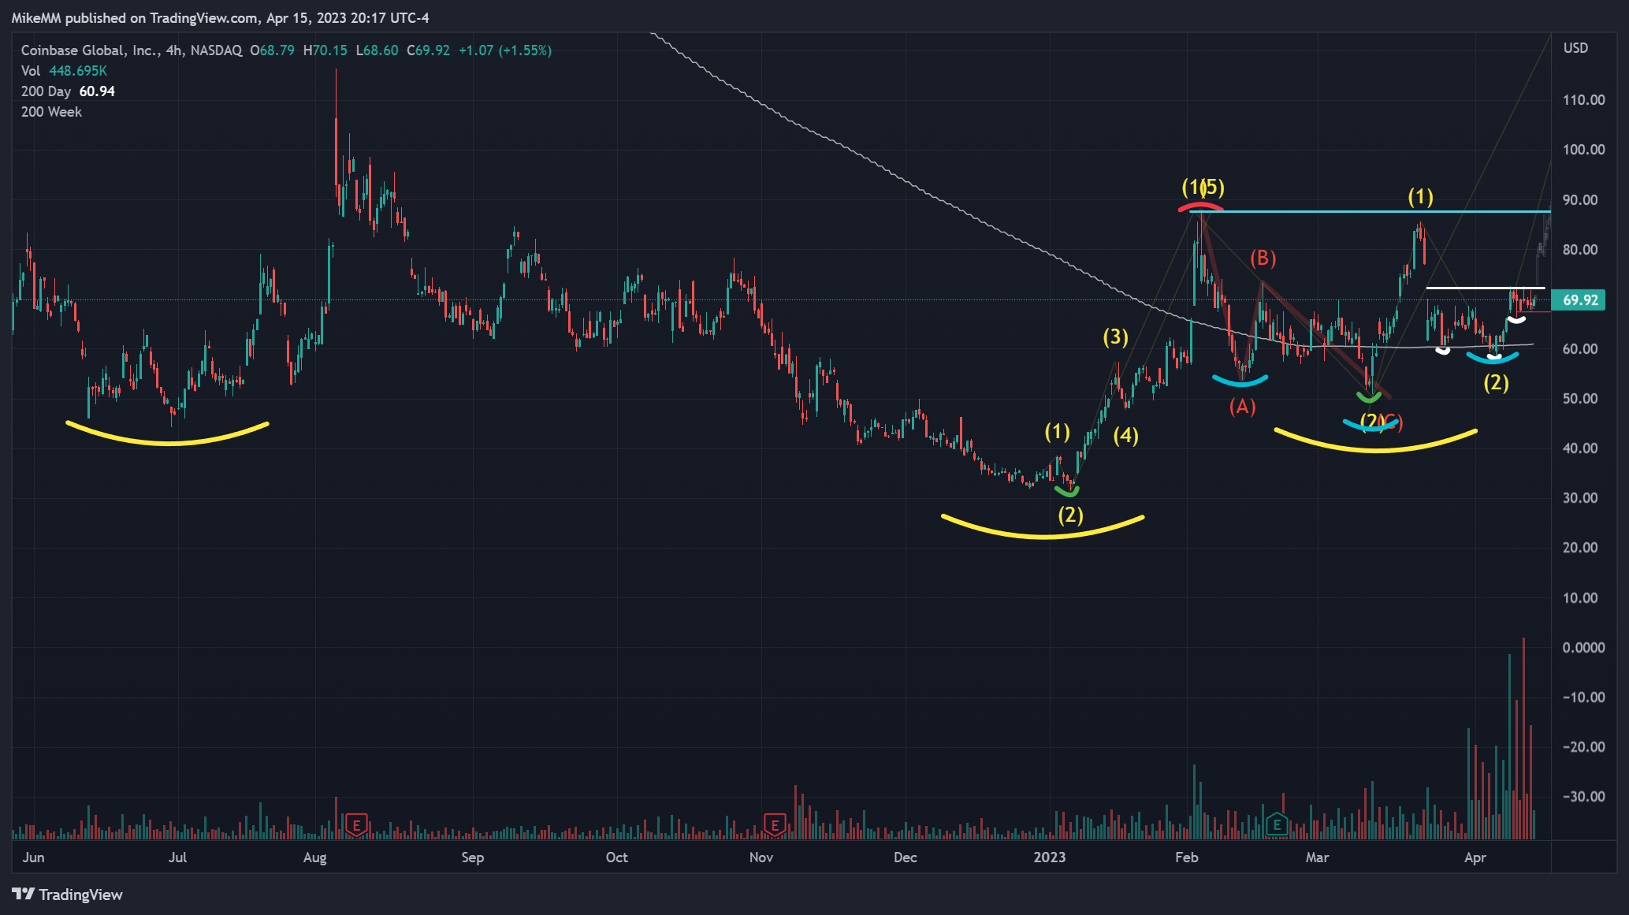Click the closing price value C69.92
Image resolution: width=1629 pixels, height=915 pixels.
click(x=428, y=50)
